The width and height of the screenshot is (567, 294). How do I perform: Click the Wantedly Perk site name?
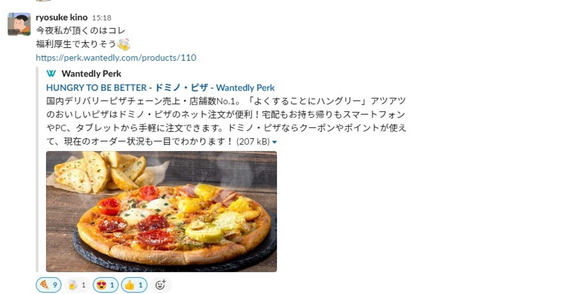tap(91, 73)
